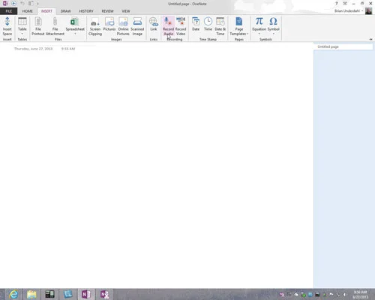This screenshot has height=300, width=375.
Task: Collapse the ribbon with the arrow
Action: (x=370, y=39)
